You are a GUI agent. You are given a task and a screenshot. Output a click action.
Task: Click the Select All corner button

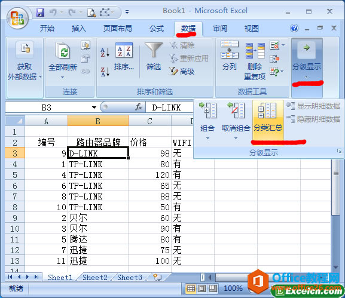(x=15, y=121)
